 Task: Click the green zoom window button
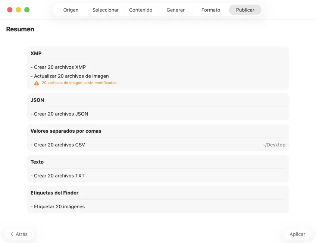click(27, 10)
